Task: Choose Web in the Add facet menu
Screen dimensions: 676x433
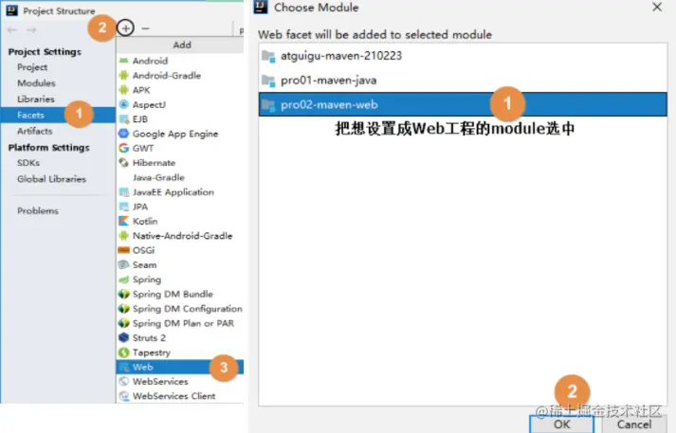Action: point(180,367)
